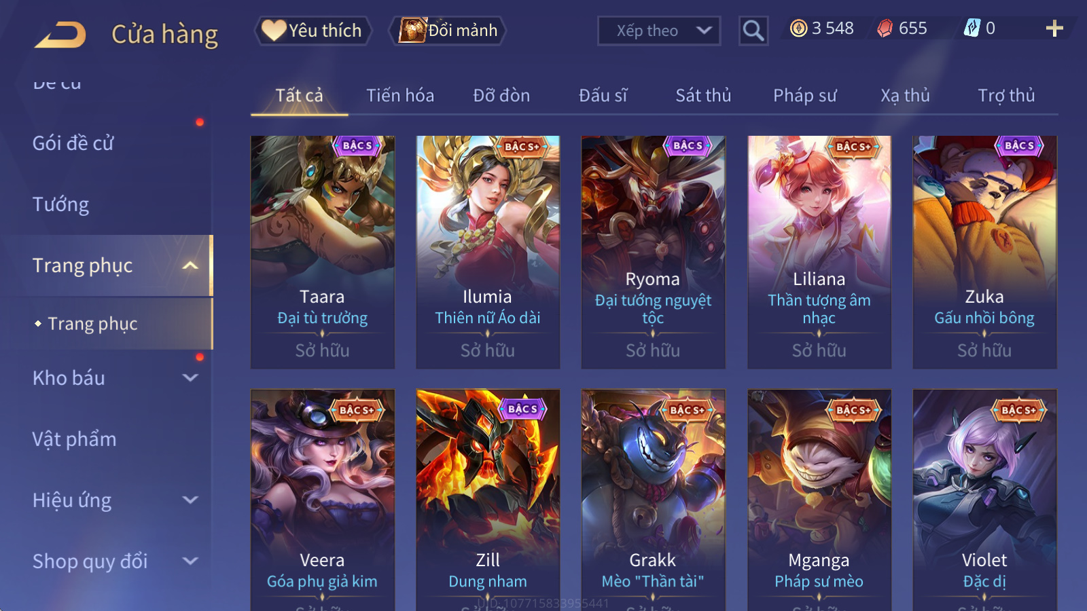Image resolution: width=1087 pixels, height=611 pixels.
Task: Open Đổi mảnh fragment exchange
Action: 448,31
